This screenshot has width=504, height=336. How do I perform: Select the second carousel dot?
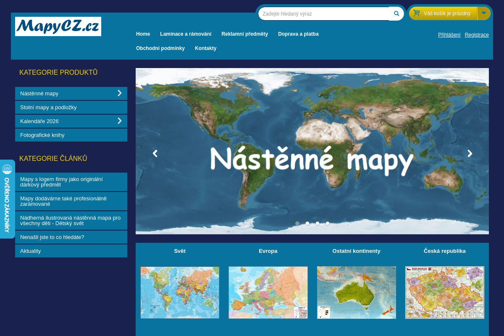[x=307, y=223]
